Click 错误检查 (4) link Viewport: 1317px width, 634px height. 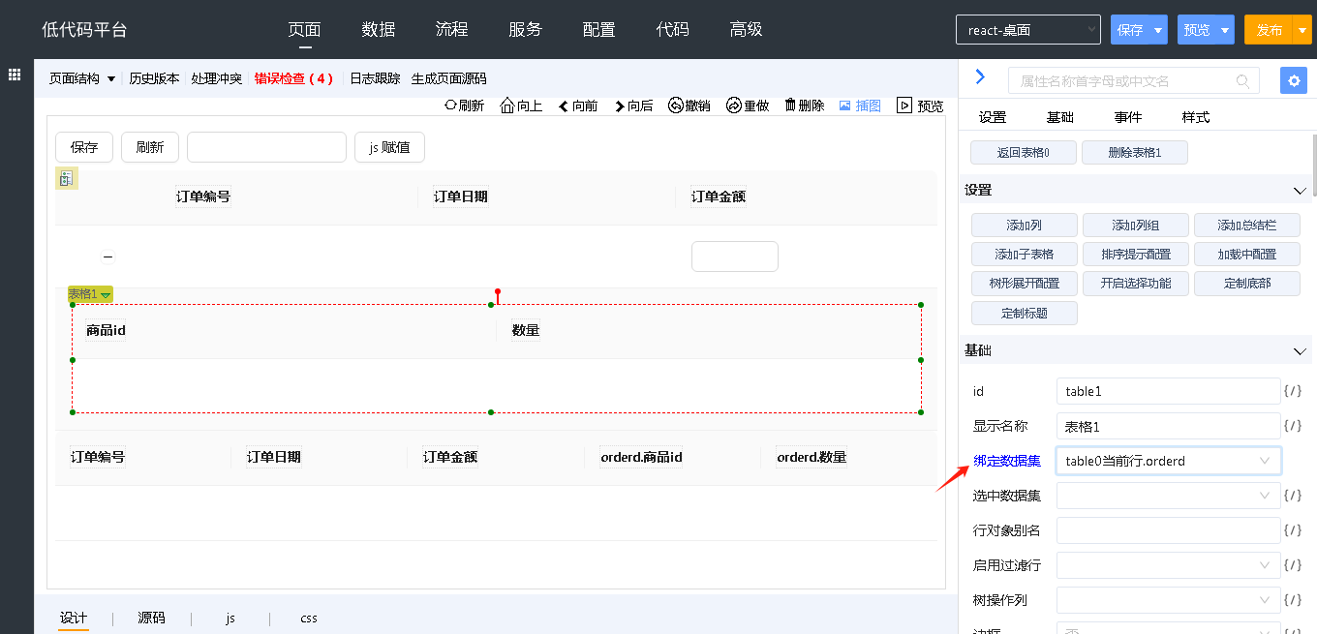[293, 78]
